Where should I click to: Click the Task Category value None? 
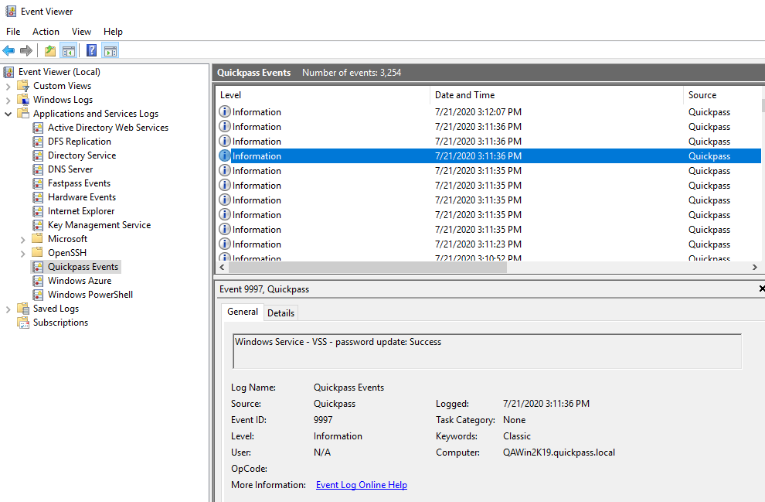point(514,420)
